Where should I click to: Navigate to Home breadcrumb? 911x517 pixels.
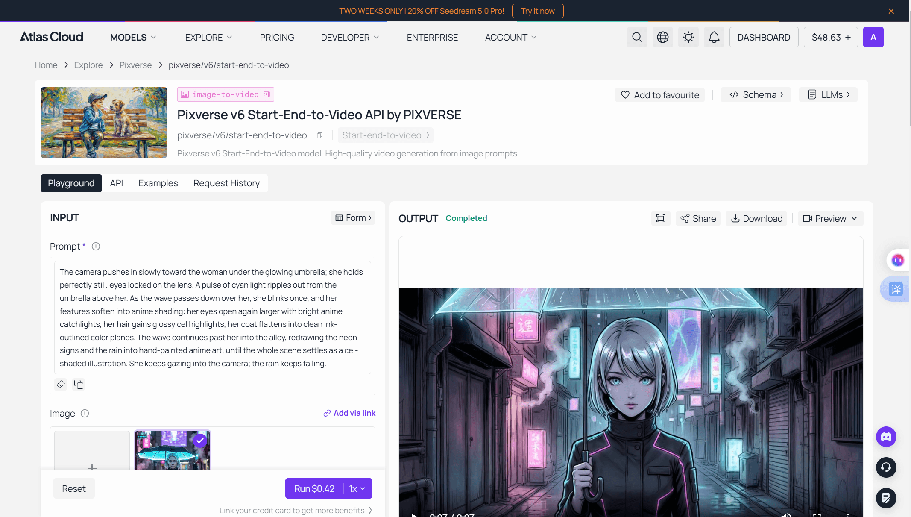46,65
